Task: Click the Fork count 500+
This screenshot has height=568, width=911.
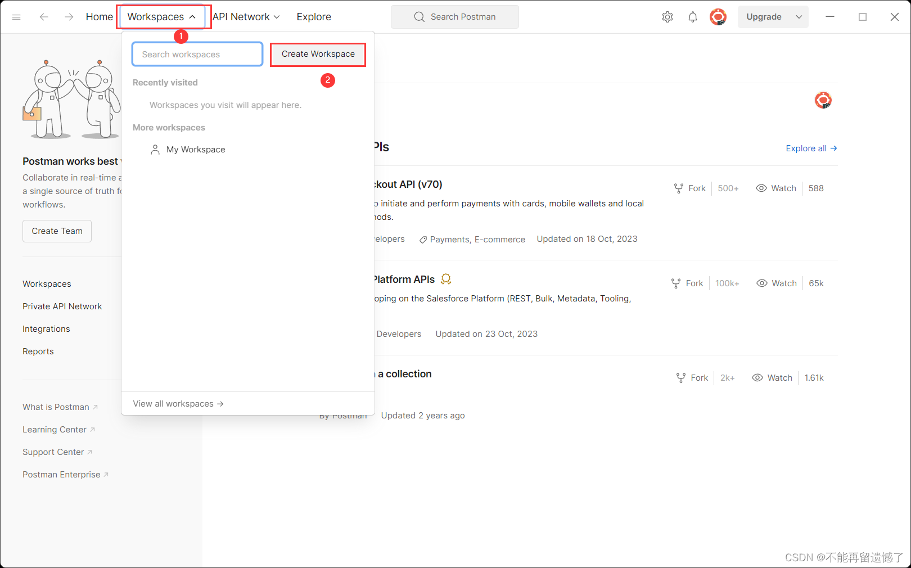Action: click(728, 188)
